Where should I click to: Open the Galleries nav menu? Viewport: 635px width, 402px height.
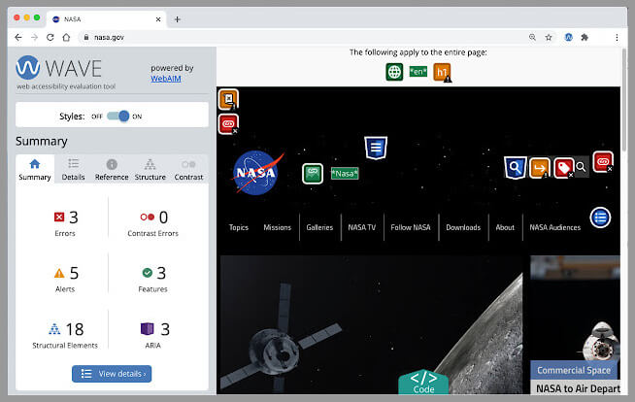[319, 227]
